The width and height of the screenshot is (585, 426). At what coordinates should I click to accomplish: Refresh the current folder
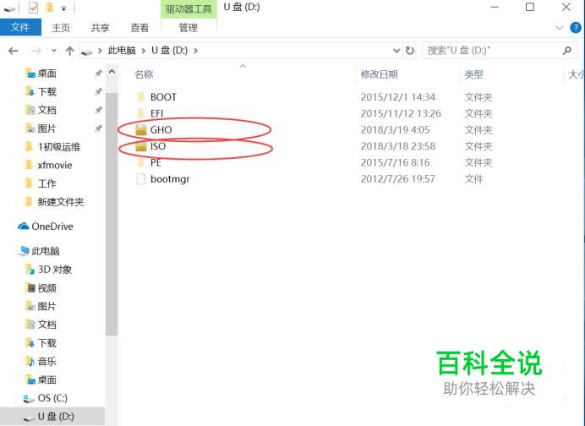pyautogui.click(x=410, y=51)
